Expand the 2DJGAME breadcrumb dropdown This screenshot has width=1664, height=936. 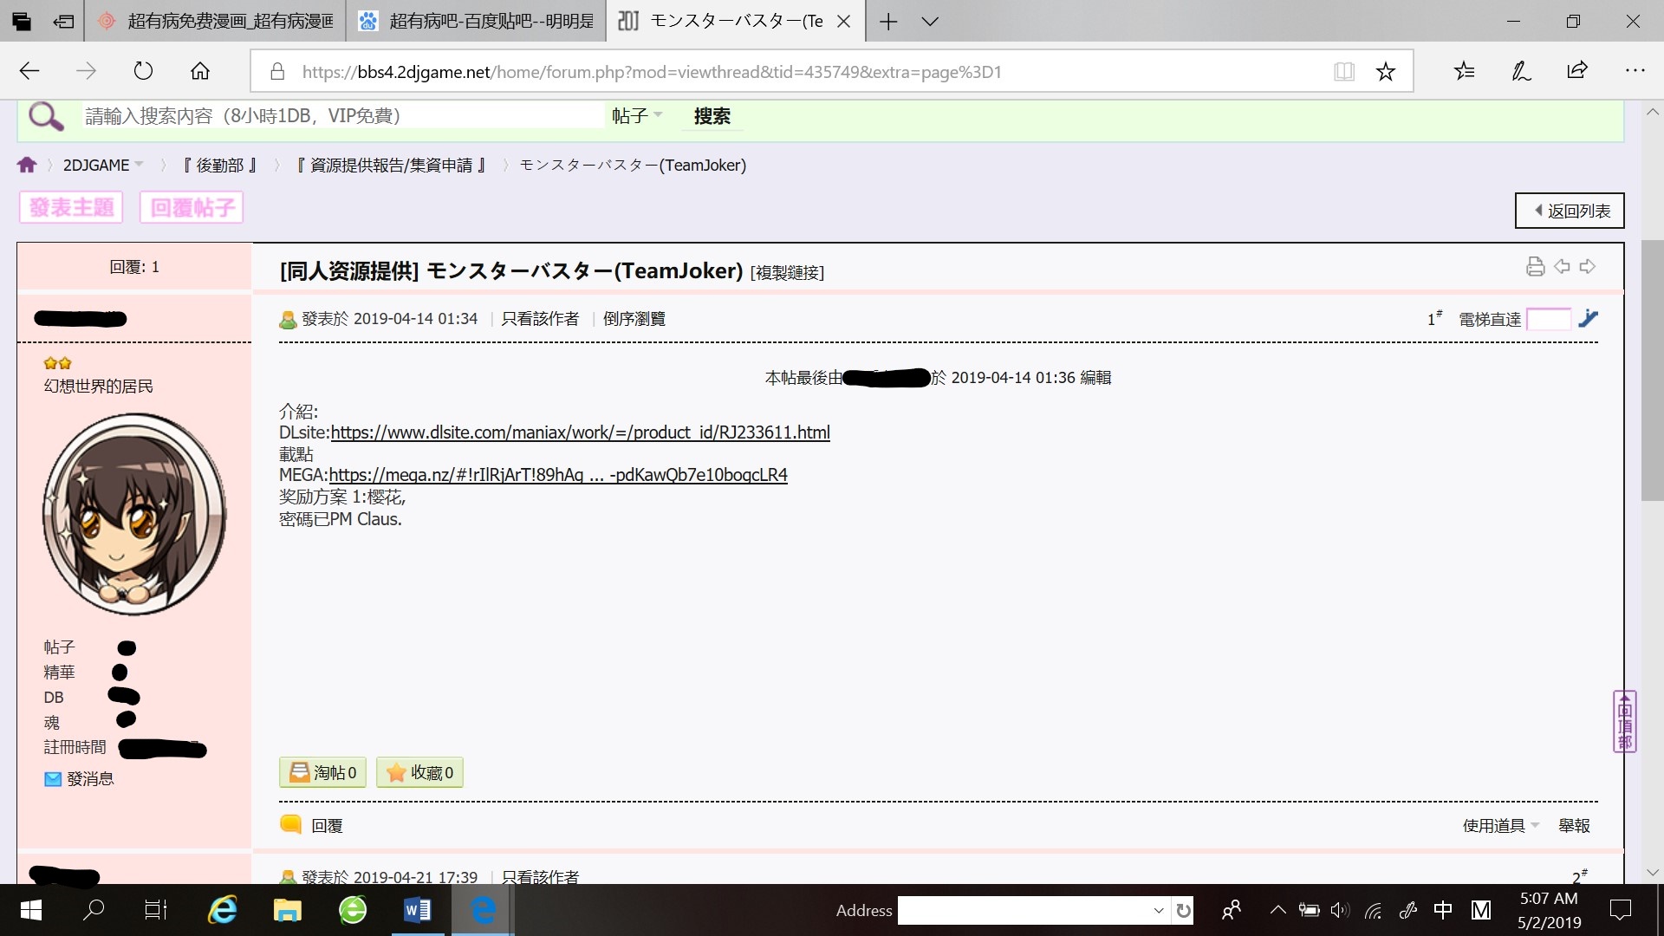(103, 166)
